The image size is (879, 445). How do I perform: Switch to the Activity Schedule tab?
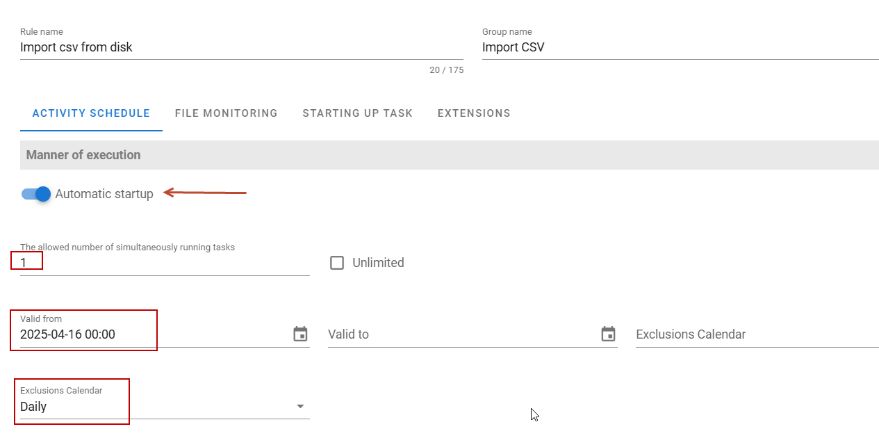(x=91, y=113)
